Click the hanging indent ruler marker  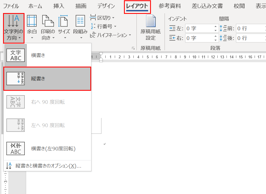pos(101,59)
